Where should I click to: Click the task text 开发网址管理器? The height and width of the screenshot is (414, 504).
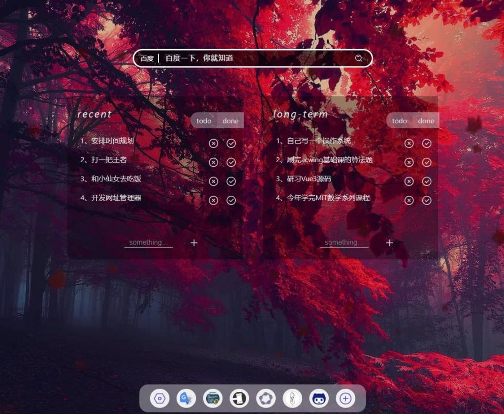pyautogui.click(x=116, y=198)
